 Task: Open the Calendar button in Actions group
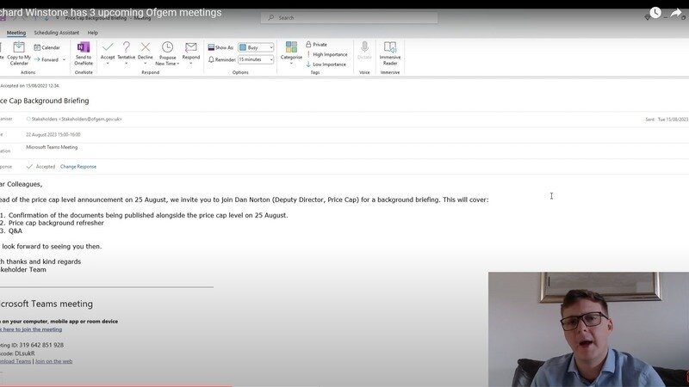(47, 47)
